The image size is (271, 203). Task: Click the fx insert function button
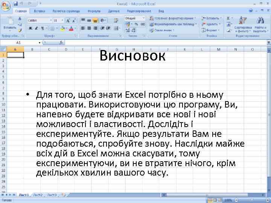point(61,42)
